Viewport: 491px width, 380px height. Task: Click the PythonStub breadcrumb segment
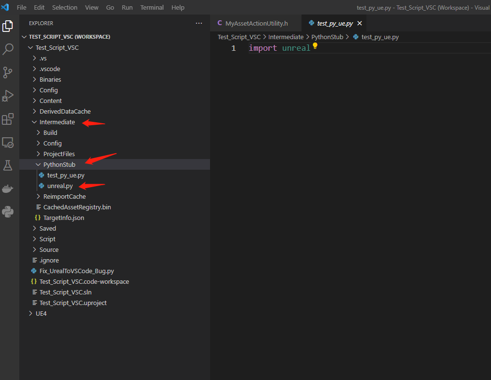point(327,37)
